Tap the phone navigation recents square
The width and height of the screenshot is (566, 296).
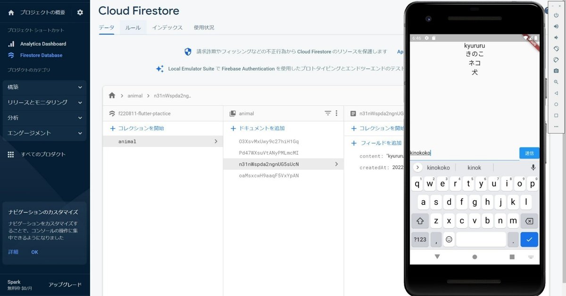[x=512, y=257]
